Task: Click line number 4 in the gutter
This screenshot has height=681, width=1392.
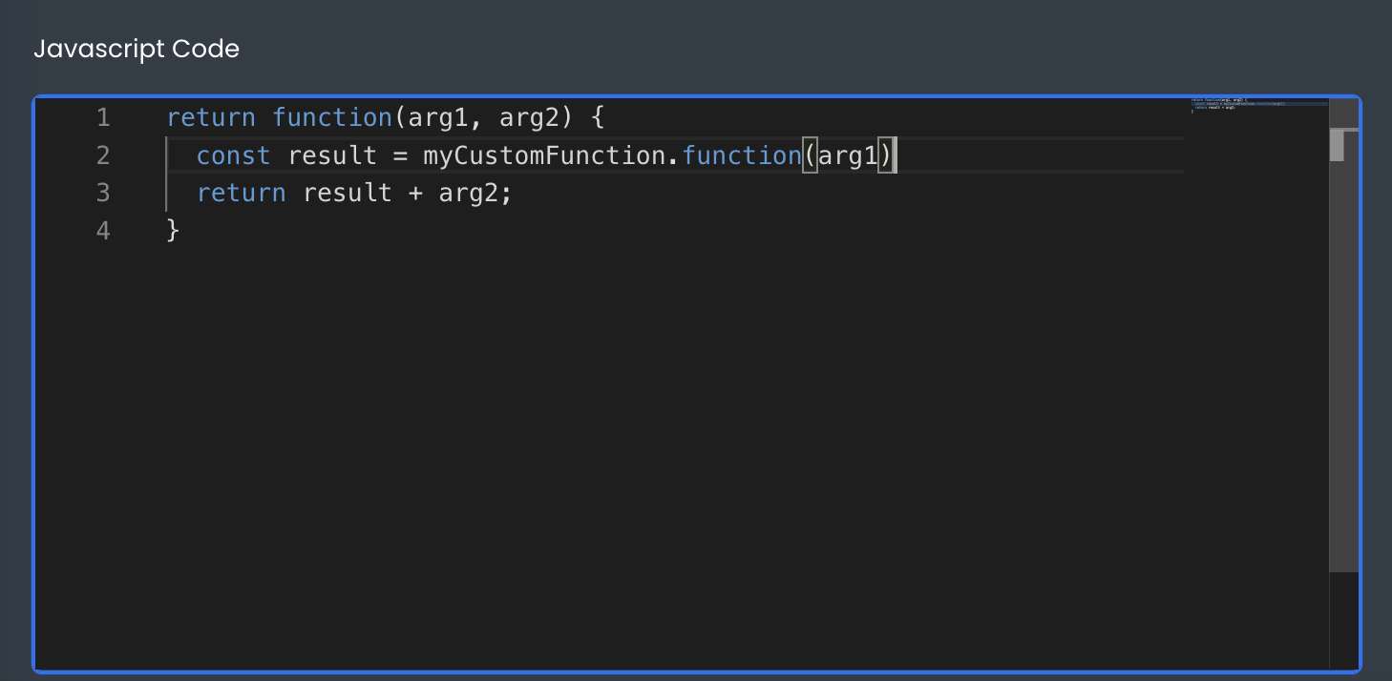Action: coord(102,231)
